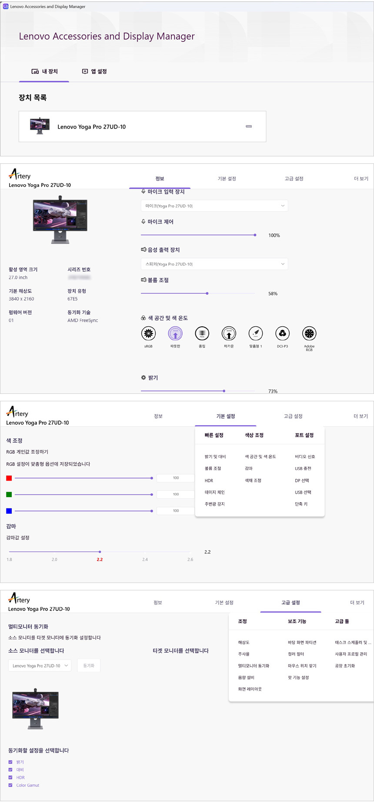This screenshot has height=803, width=374.
Task: Switch to the 앱 설정 tab
Action: pyautogui.click(x=94, y=71)
